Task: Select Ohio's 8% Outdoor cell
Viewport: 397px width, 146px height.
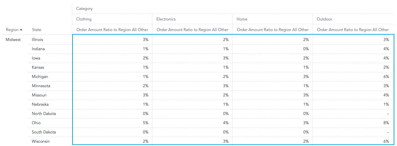Action: point(386,123)
